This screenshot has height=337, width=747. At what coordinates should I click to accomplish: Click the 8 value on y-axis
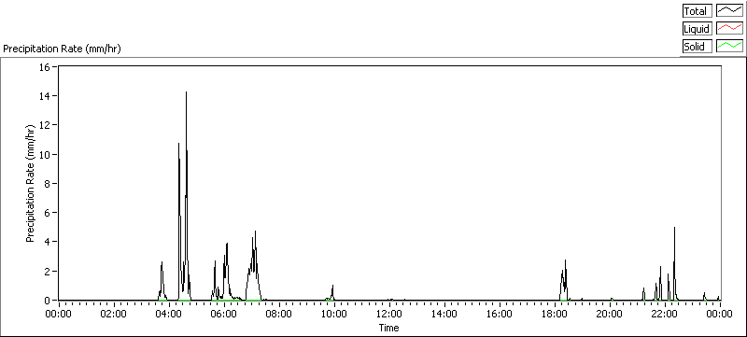[x=48, y=184]
